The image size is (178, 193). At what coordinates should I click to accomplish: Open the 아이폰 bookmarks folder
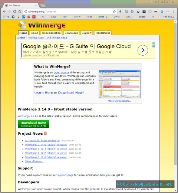tap(75, 17)
